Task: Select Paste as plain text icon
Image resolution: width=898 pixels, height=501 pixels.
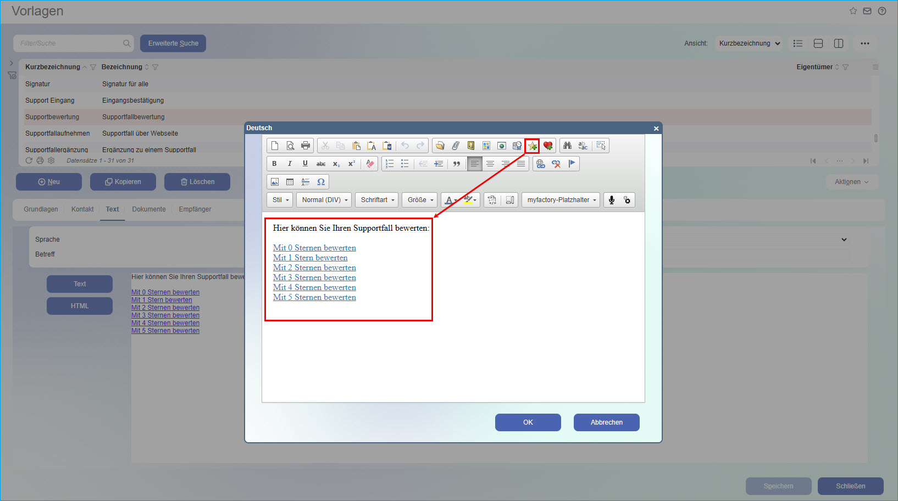Action: pyautogui.click(x=372, y=146)
